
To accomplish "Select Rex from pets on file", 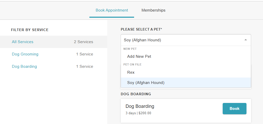I will click(131, 72).
